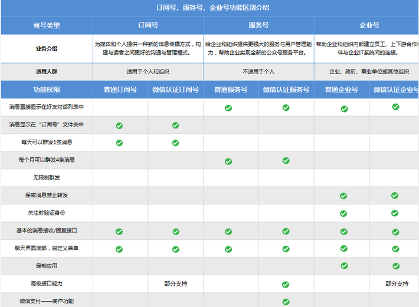Click the 帐号类型 header cell
The height and width of the screenshot is (307, 419).
(x=47, y=25)
